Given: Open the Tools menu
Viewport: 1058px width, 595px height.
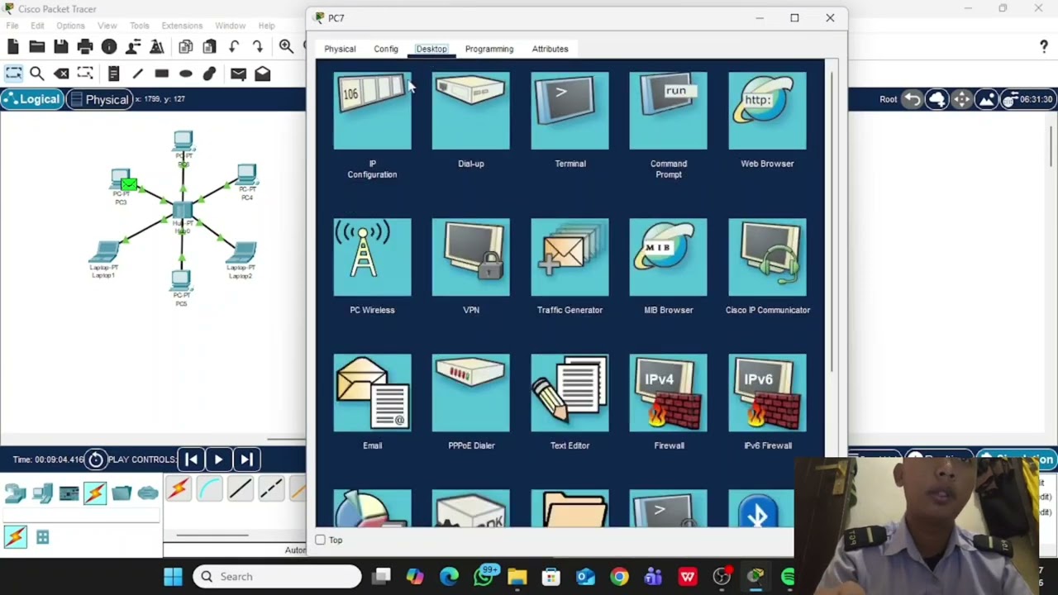Looking at the screenshot, I should tap(140, 26).
